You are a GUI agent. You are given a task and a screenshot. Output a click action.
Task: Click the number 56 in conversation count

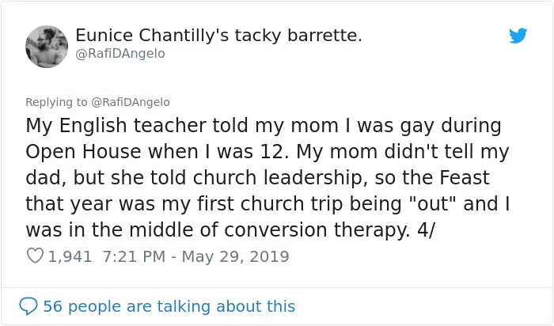click(53, 306)
